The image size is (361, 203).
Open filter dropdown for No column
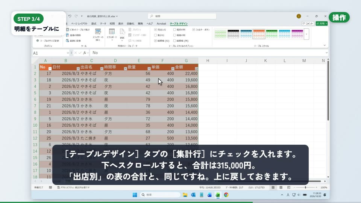(x=50, y=68)
